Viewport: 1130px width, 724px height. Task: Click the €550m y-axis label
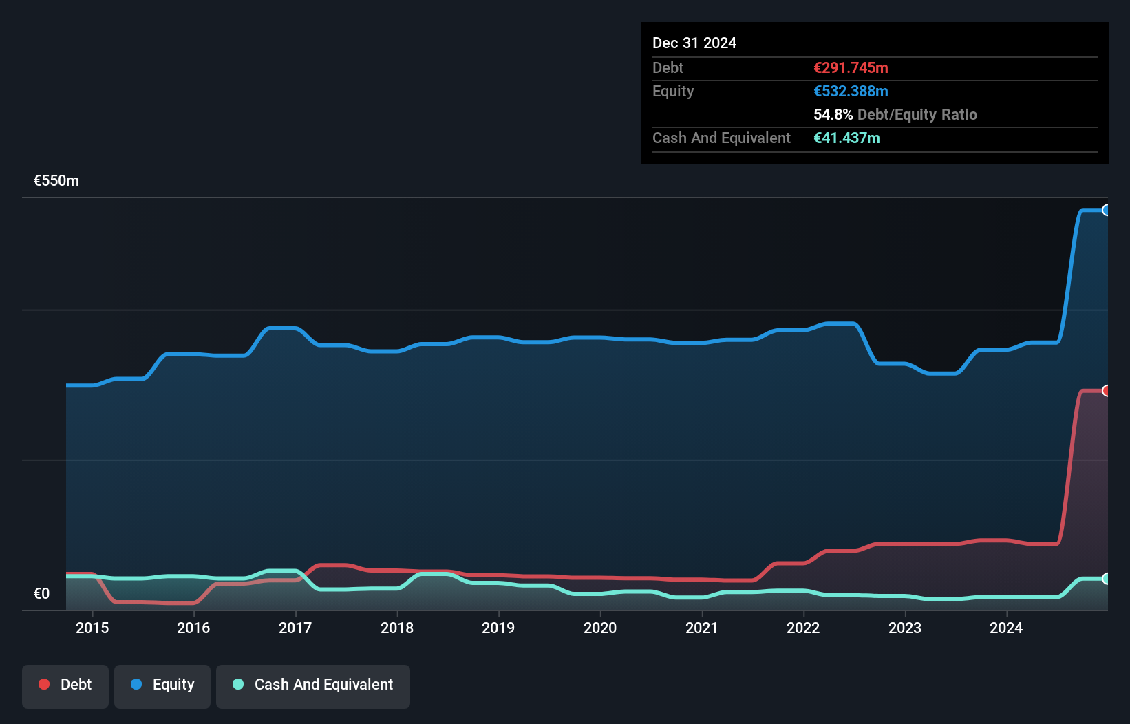(56, 181)
